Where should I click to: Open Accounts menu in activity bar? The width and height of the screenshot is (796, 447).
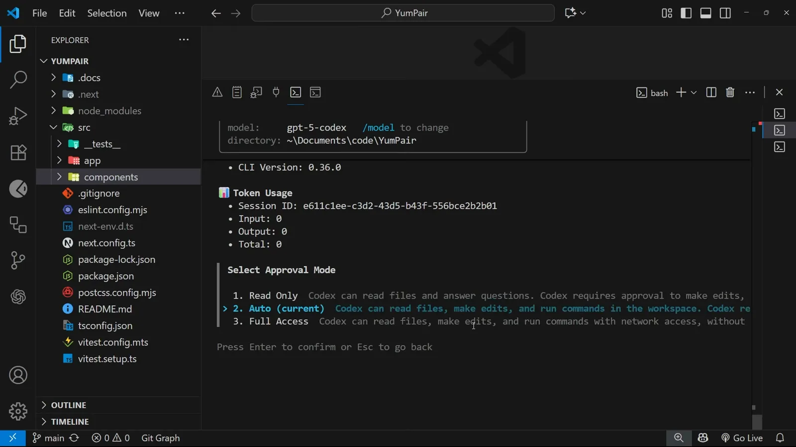tap(18, 375)
